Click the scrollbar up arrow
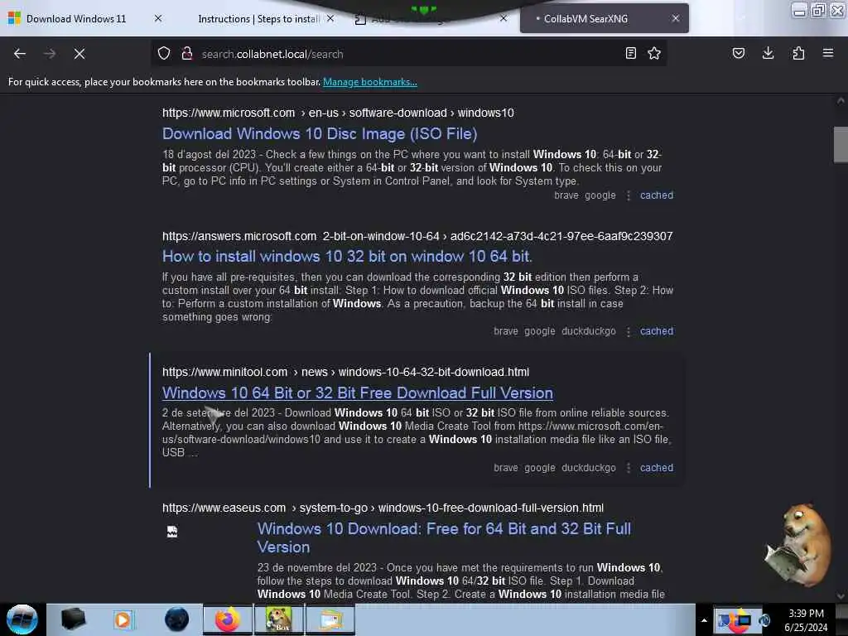The width and height of the screenshot is (848, 636). [841, 100]
